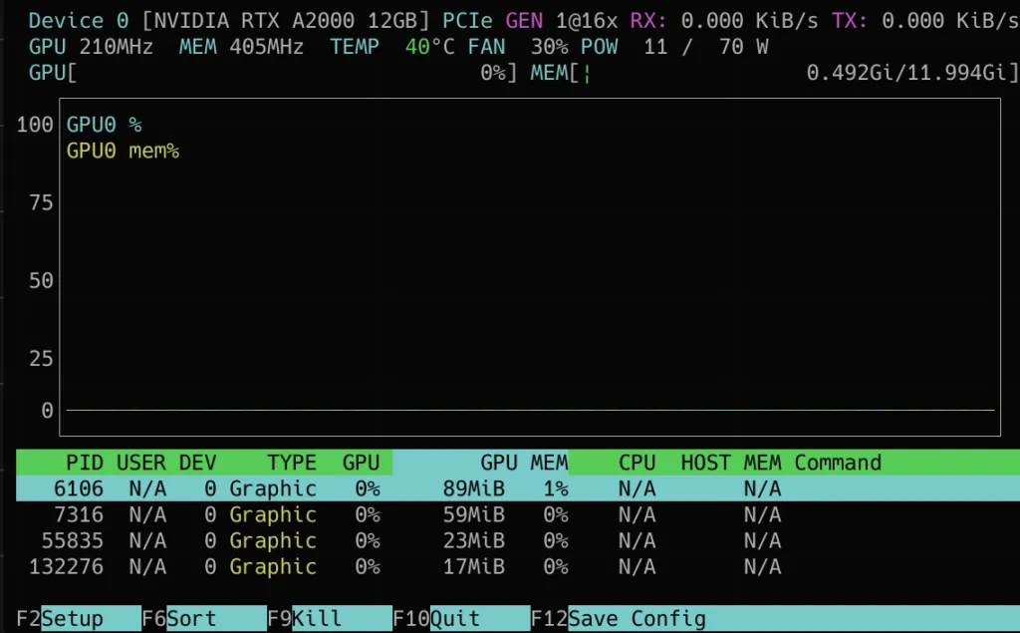This screenshot has width=1020, height=633.
Task: Click the GPU MEM column header
Action: tap(524, 463)
